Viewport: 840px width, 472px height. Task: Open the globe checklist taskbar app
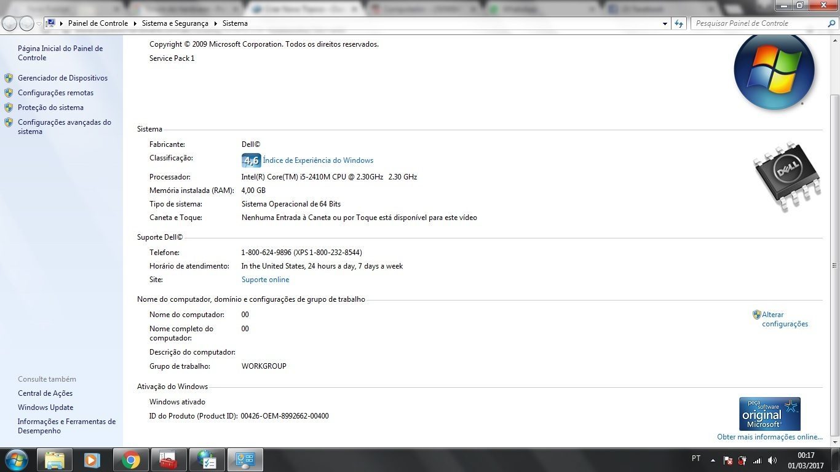(x=207, y=460)
